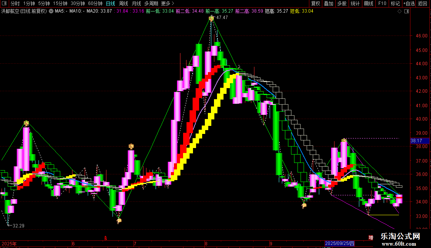Click the 短低: 33.04 indicator label

[302, 11]
